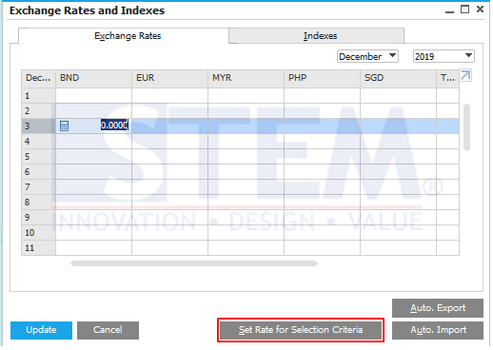This screenshot has width=493, height=350.
Task: Close the Exchange Rates and Indexes window
Action: (480, 10)
